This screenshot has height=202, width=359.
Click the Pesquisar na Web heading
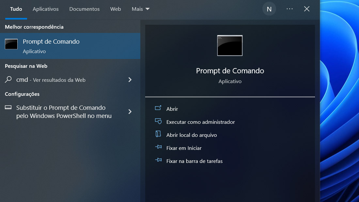point(26,66)
